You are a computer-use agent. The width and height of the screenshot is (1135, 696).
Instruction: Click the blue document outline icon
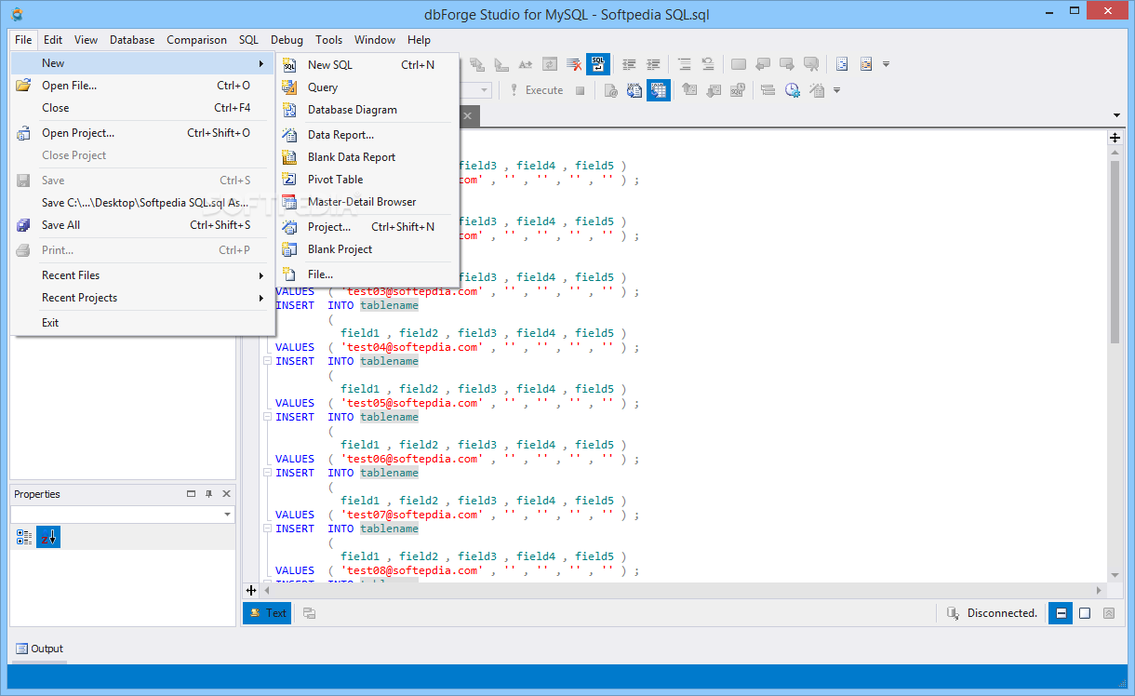(x=842, y=64)
